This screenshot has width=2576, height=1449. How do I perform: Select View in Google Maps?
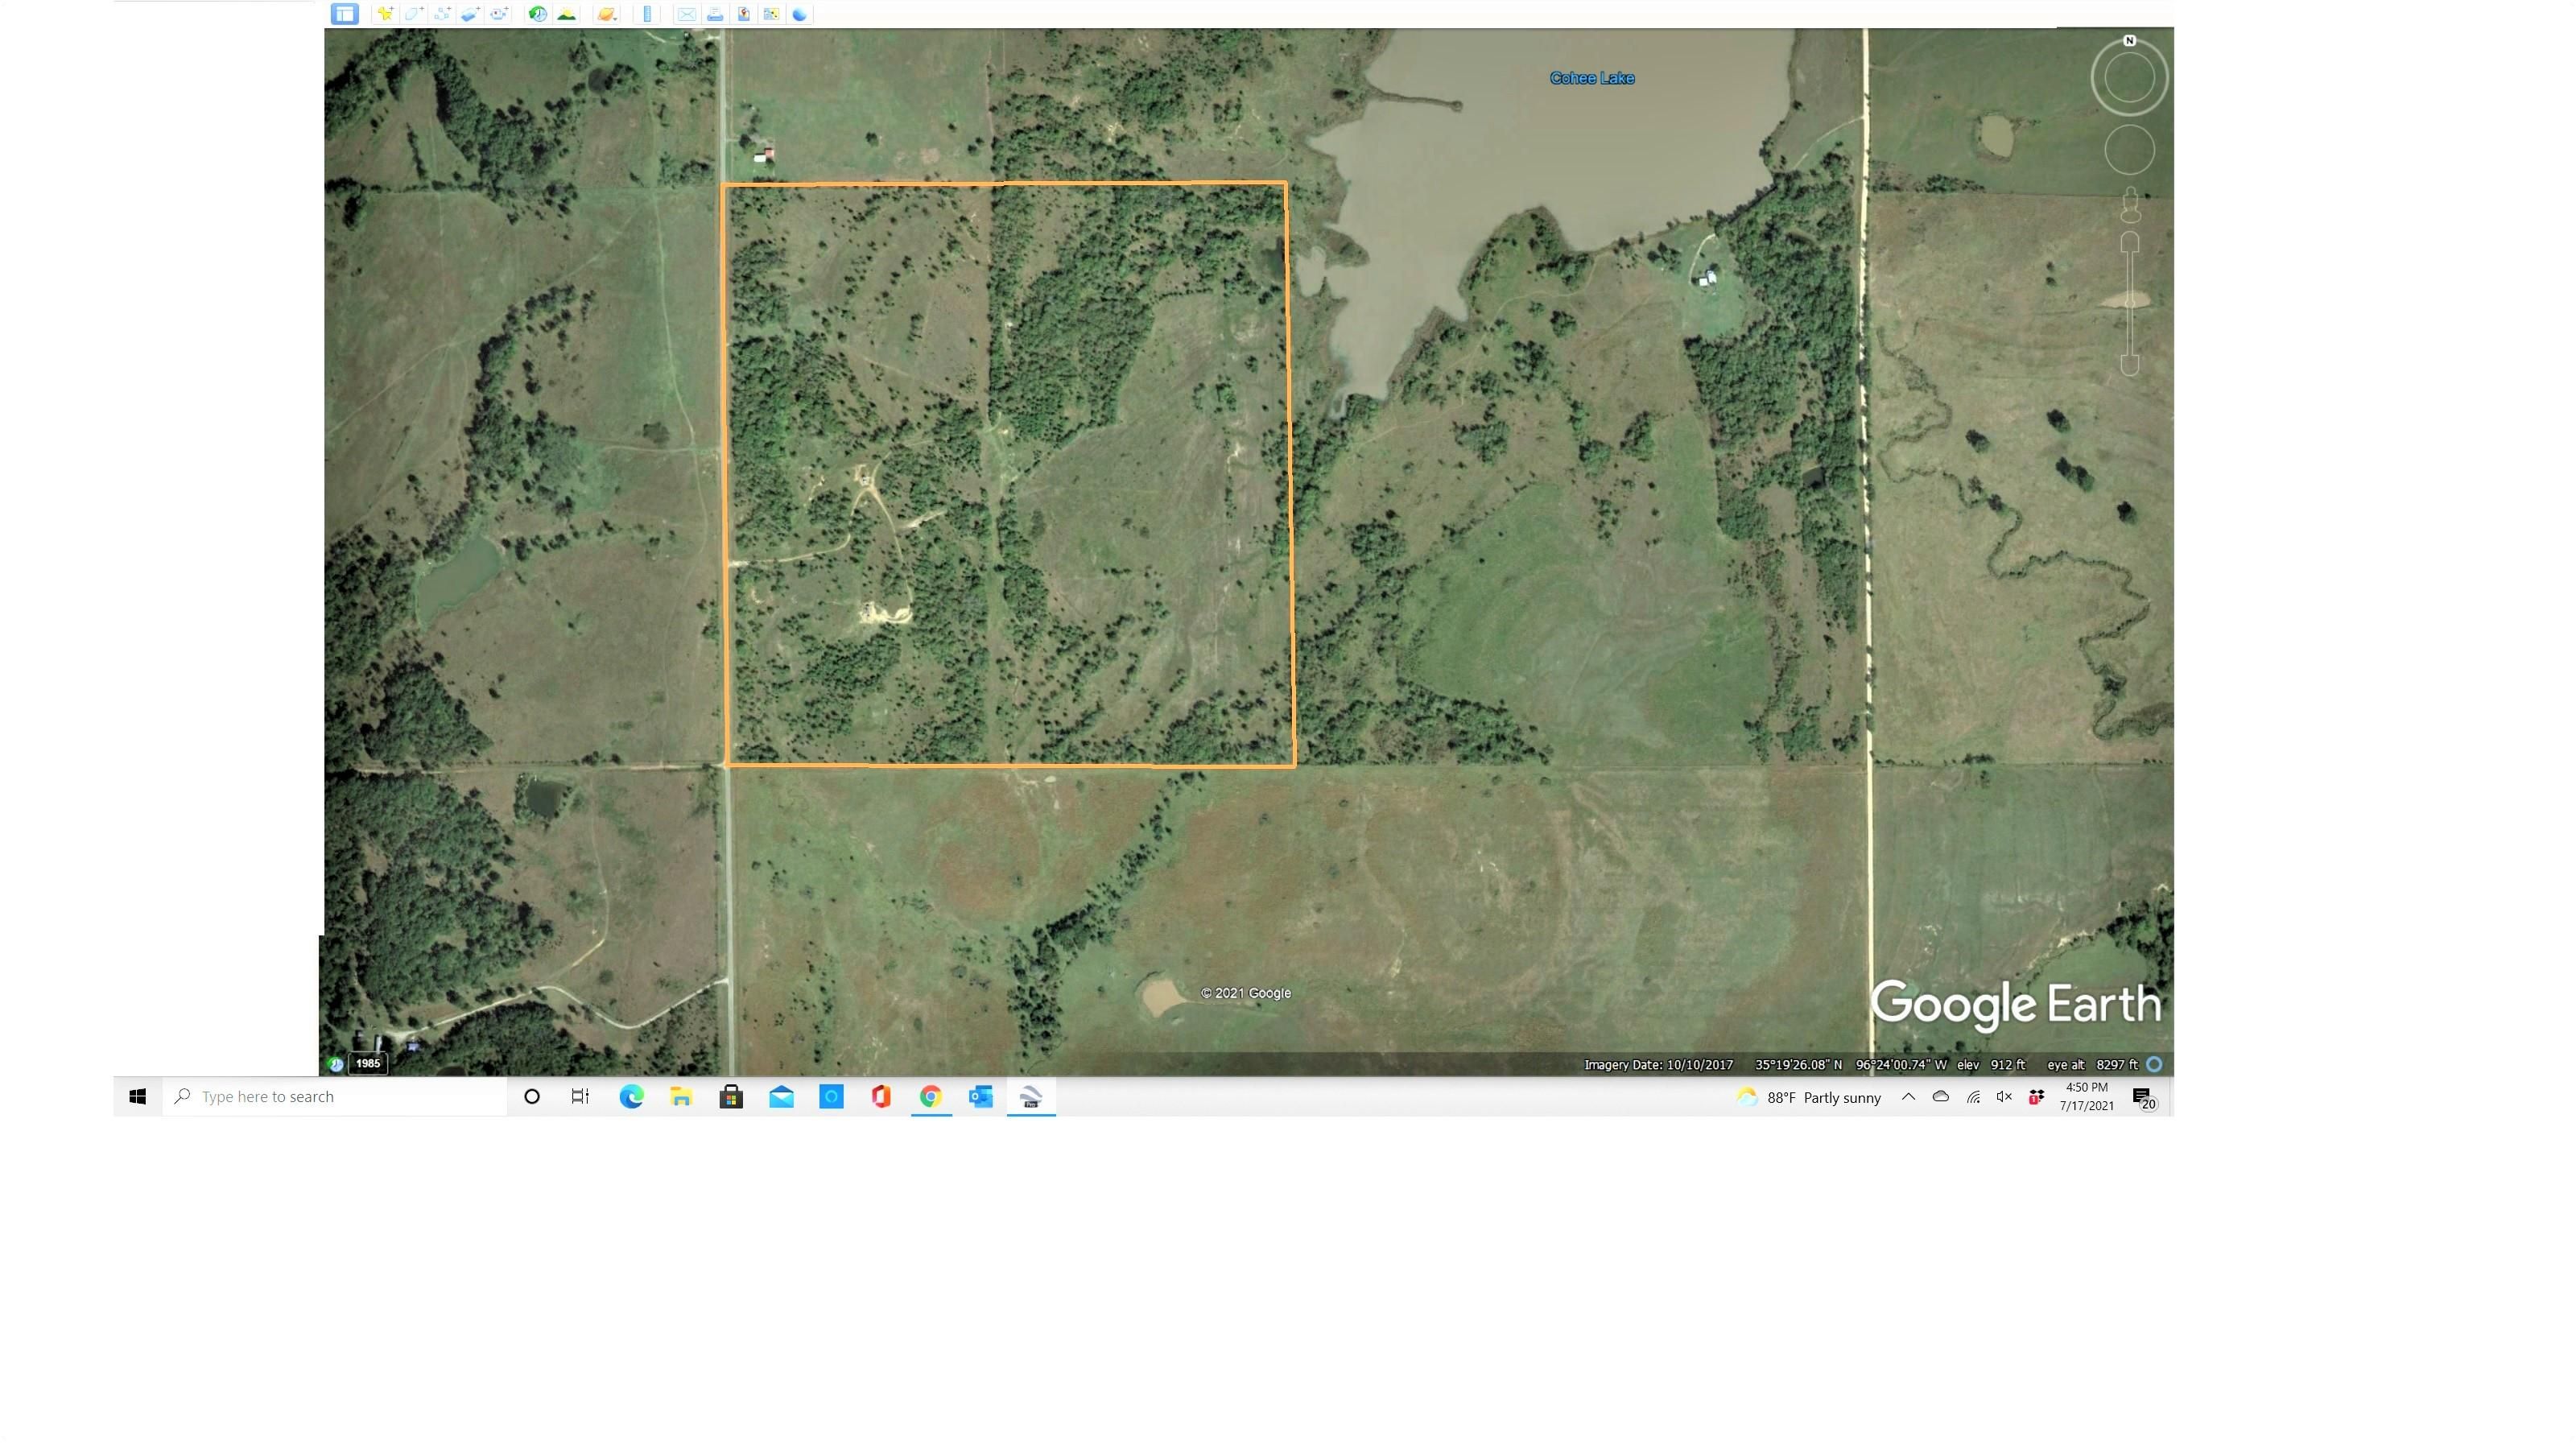click(772, 14)
